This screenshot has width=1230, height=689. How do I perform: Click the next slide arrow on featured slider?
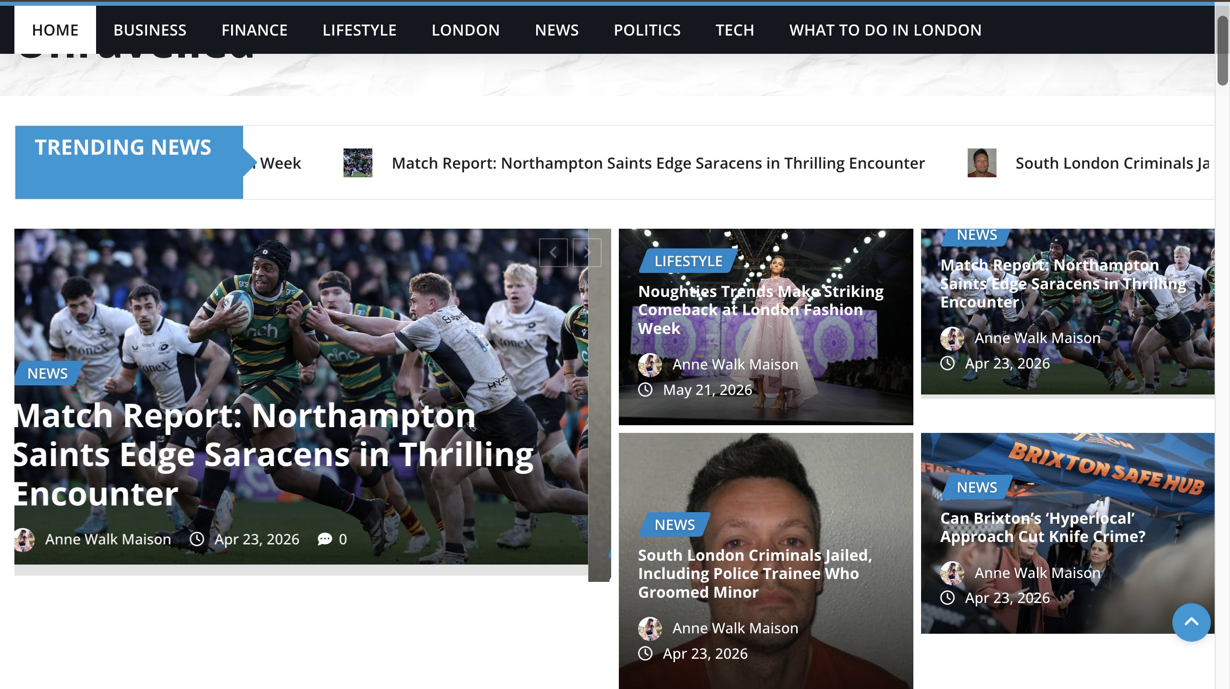coord(587,252)
